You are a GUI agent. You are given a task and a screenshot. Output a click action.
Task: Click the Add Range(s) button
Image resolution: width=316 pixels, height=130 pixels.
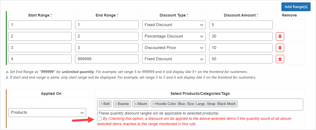click(296, 7)
